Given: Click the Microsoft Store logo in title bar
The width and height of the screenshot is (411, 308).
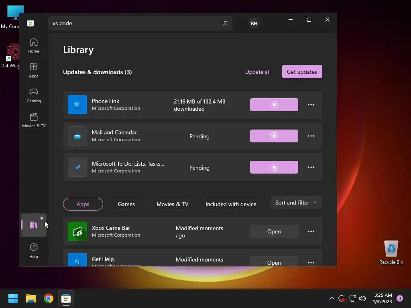Looking at the screenshot, I should pyautogui.click(x=31, y=23).
